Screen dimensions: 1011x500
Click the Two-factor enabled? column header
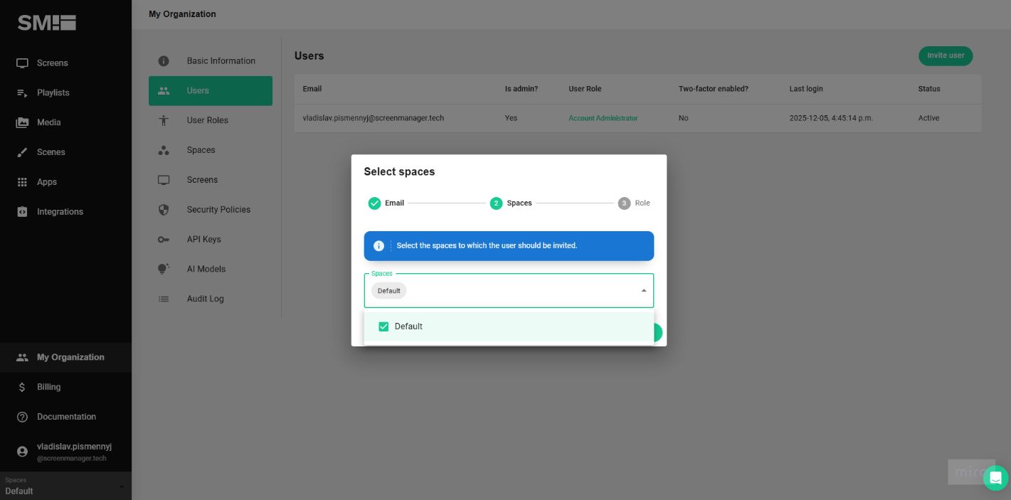(x=714, y=89)
